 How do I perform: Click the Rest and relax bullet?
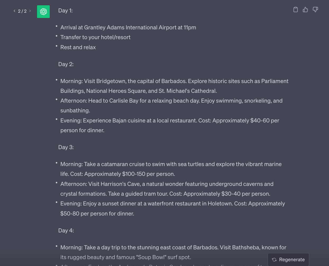coord(78,47)
